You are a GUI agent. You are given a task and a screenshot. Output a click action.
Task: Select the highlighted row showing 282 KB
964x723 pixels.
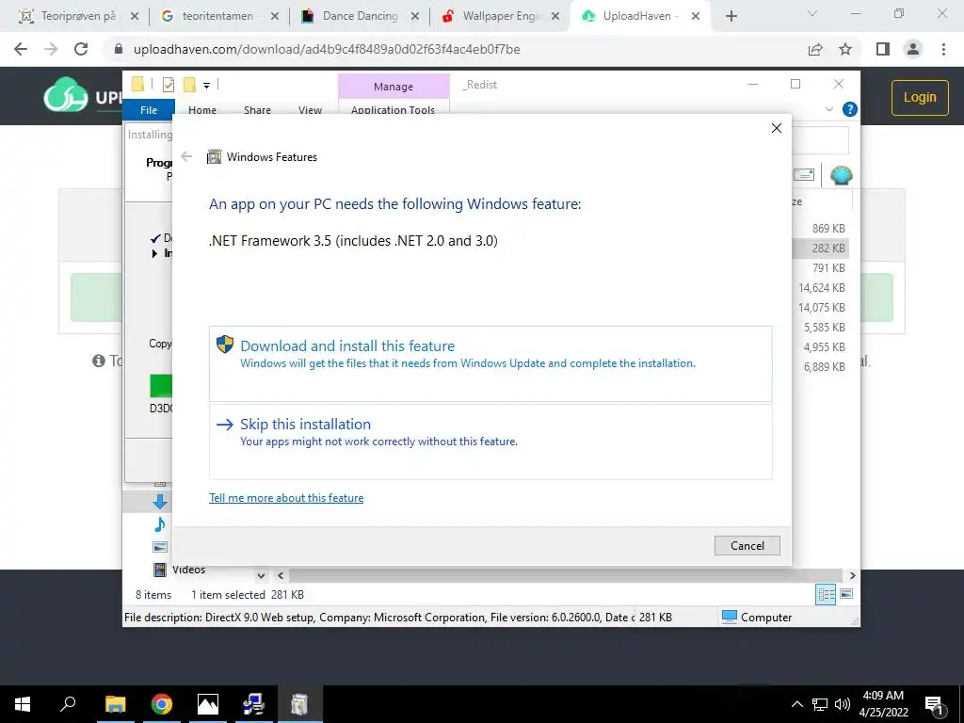(821, 249)
